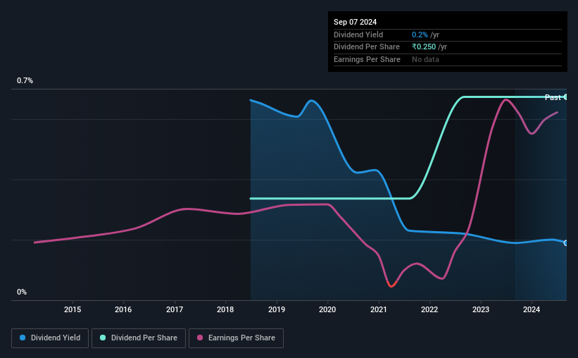This screenshot has height=358, width=578.
Task: Click the 0.7% y-axis label
Action: click(x=25, y=80)
